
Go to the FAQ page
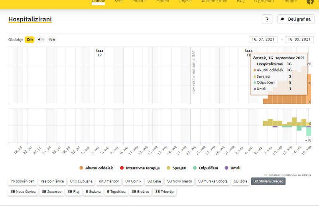[240, 2]
